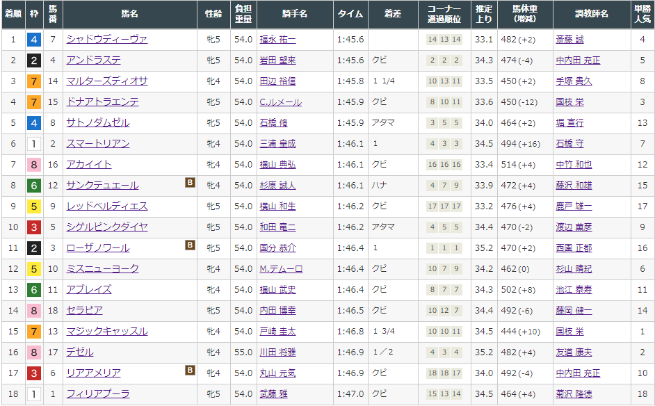Open trainer 池江 泰寿 page
The width and height of the screenshot is (655, 406).
[x=574, y=290]
